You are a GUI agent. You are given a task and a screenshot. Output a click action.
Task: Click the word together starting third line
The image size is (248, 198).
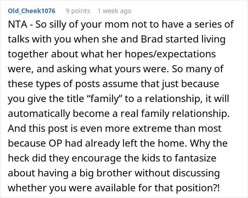(x=28, y=55)
